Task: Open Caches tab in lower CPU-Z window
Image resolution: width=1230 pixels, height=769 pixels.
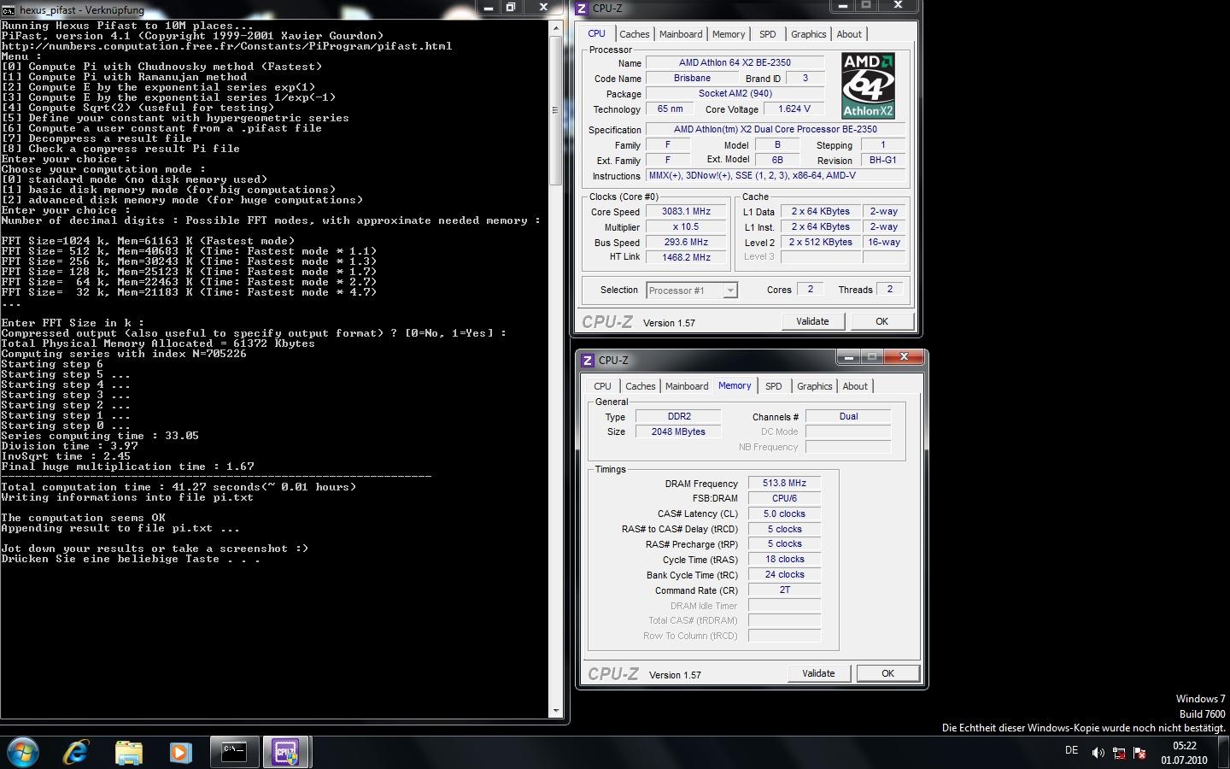Action: [641, 386]
